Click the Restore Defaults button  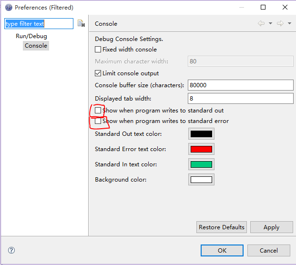222,227
